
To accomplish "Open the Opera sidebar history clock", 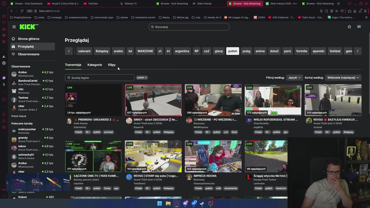I will click(4, 114).
